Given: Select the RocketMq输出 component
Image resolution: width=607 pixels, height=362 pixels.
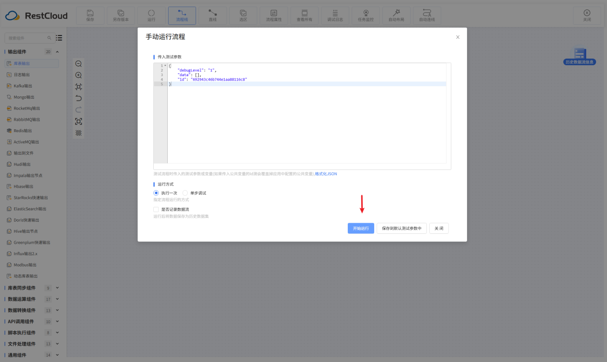Looking at the screenshot, I should pos(32,108).
